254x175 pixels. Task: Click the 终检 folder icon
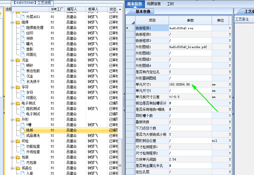point(18,141)
